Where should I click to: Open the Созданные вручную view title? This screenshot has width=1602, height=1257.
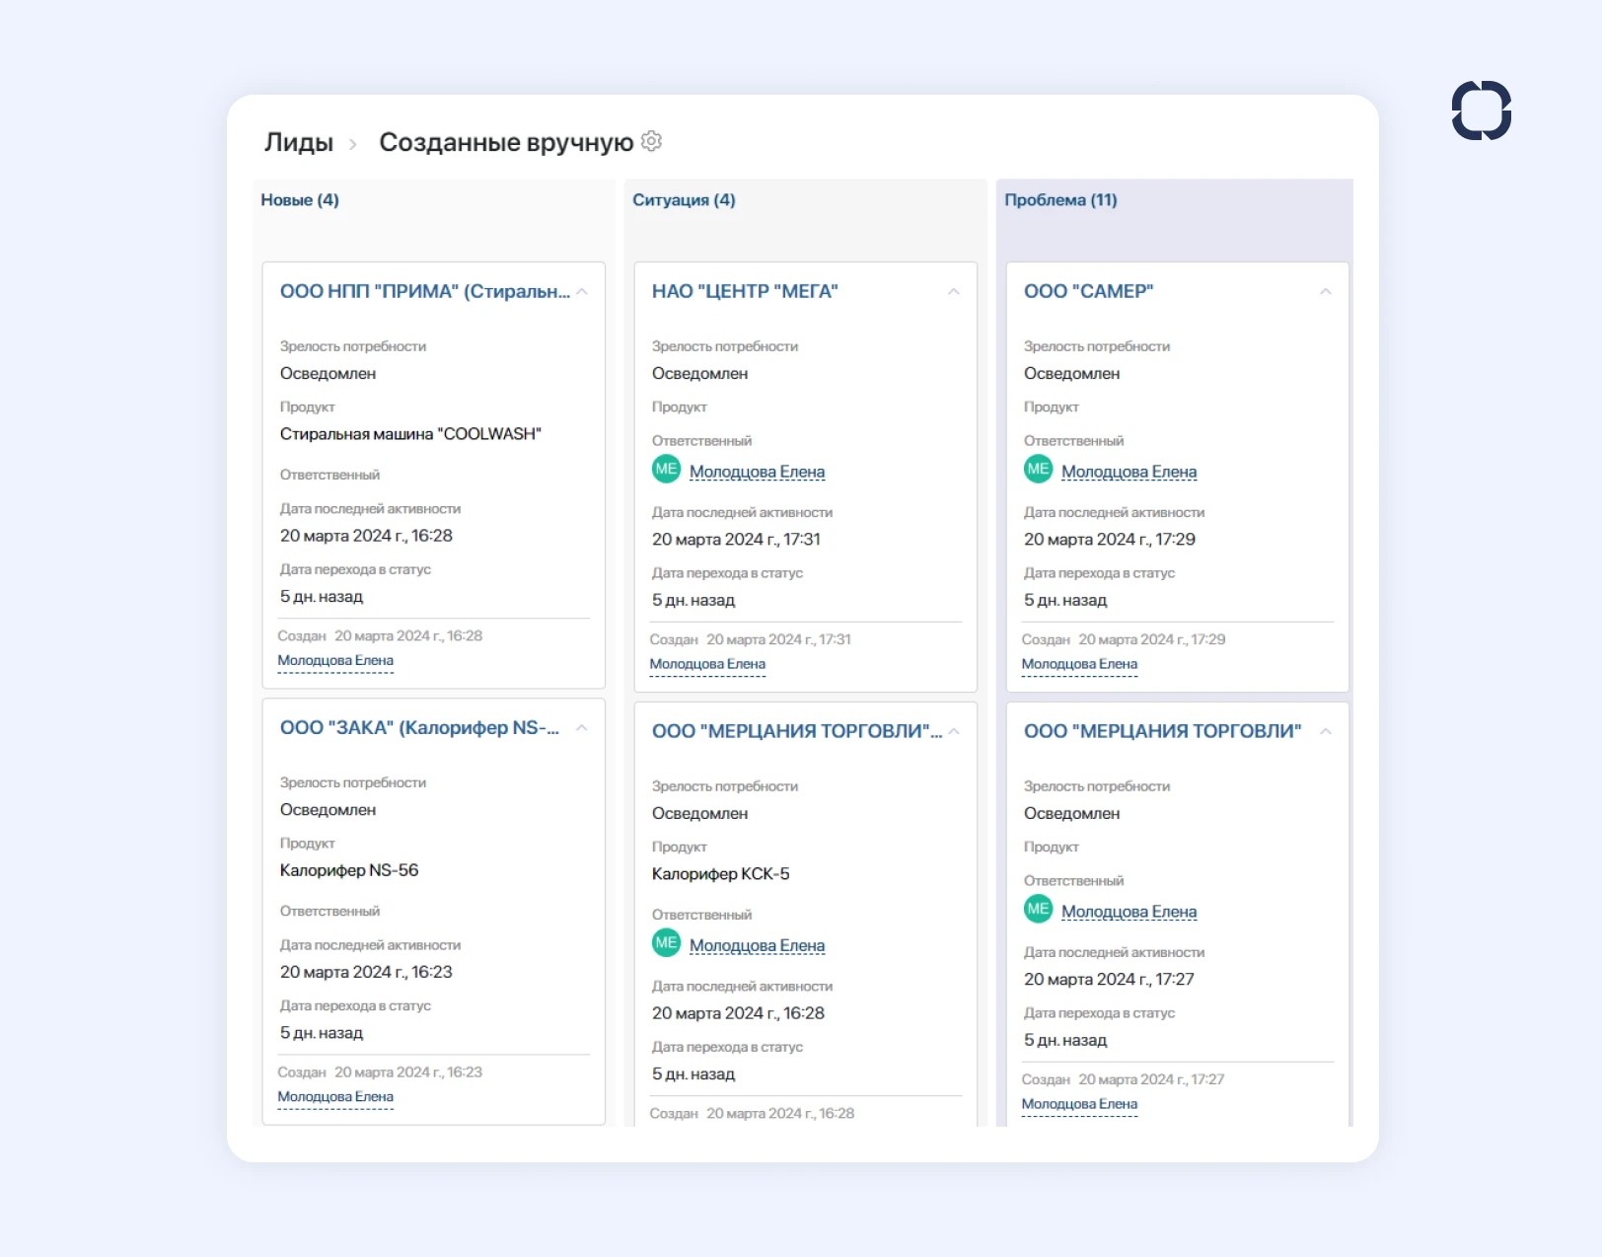(x=506, y=142)
